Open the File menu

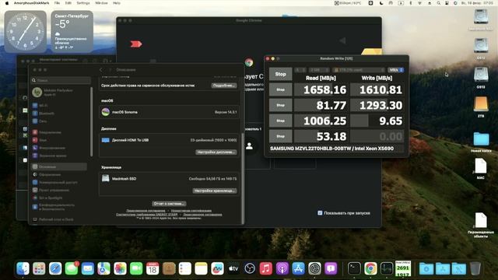pos(57,3)
